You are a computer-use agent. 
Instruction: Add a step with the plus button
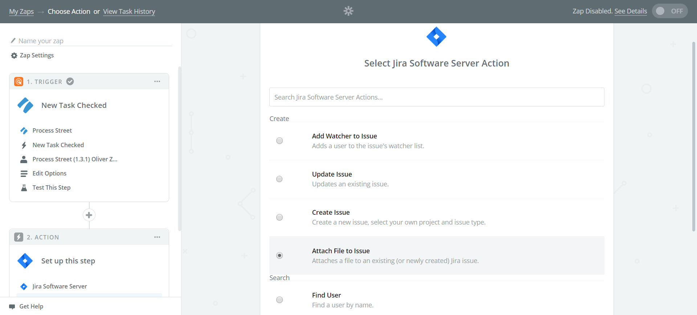[x=89, y=215]
